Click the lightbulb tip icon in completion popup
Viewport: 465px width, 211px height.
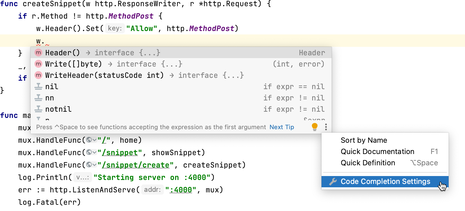click(x=314, y=127)
